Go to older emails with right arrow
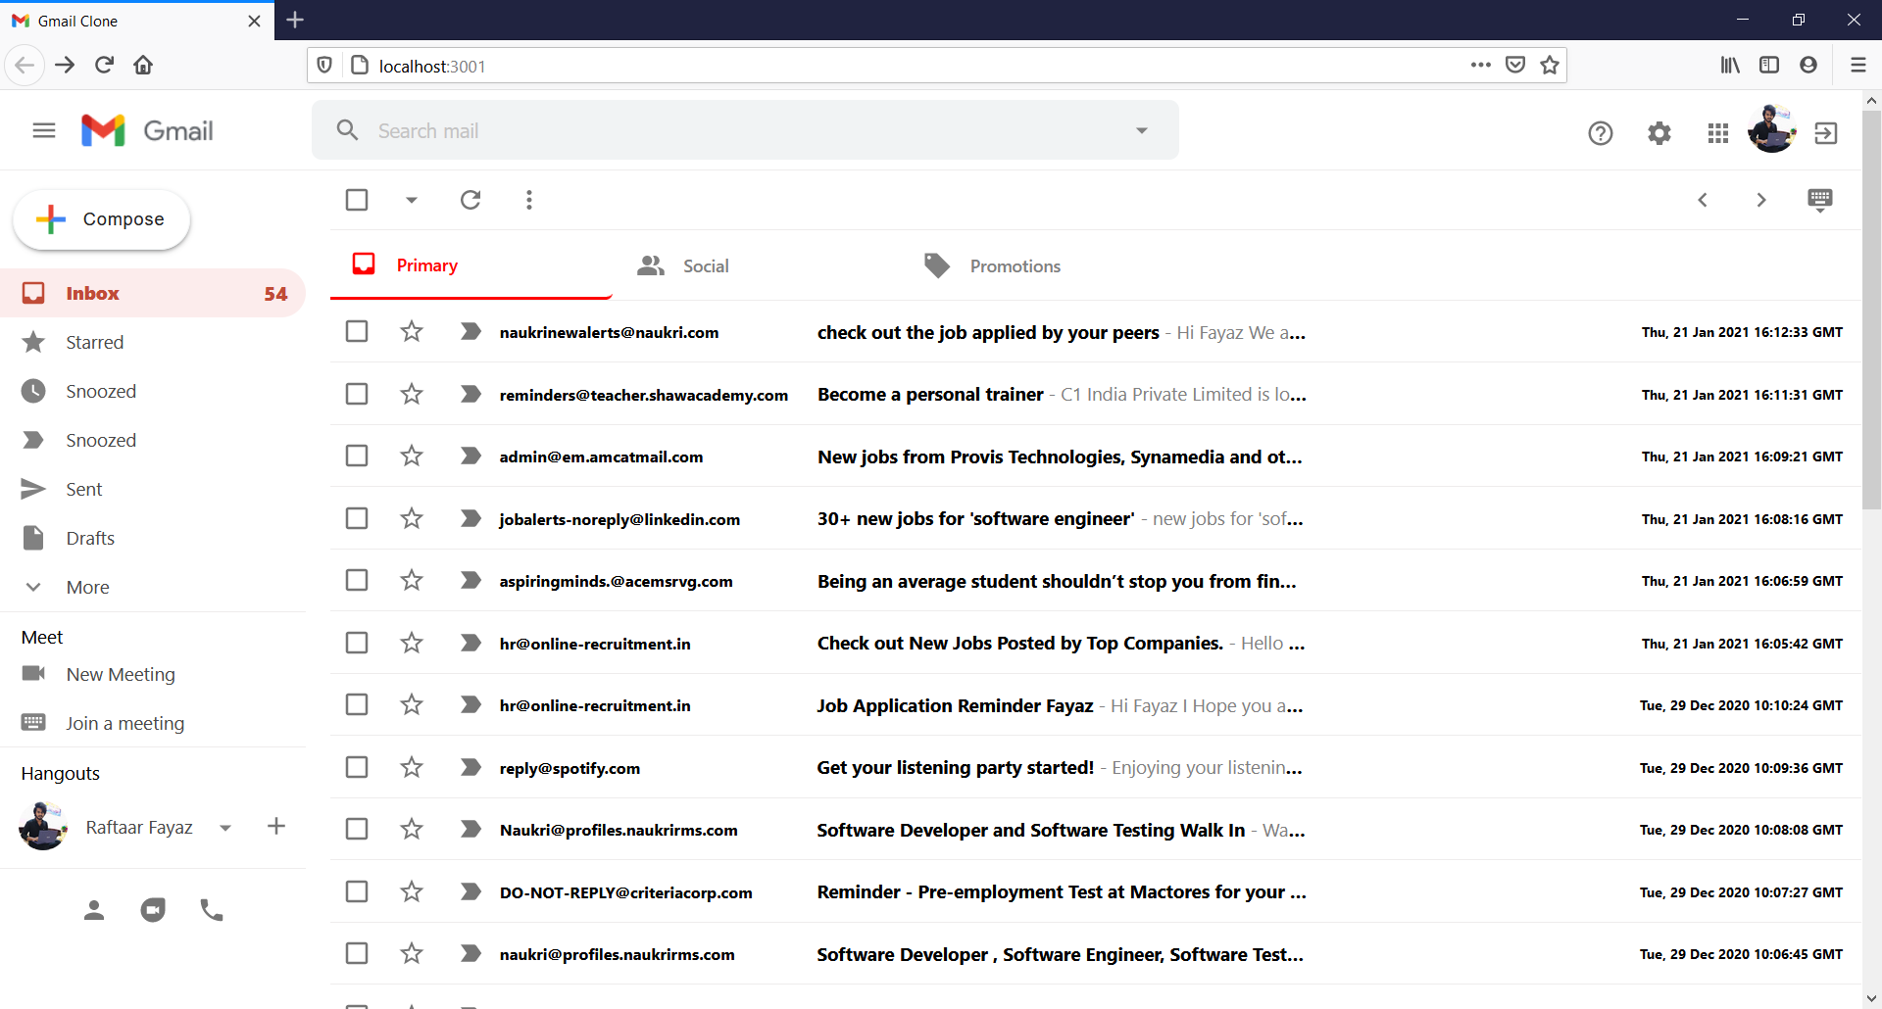1882x1009 pixels. point(1761,200)
